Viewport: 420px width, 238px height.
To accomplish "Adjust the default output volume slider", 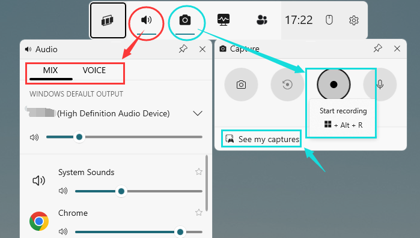I will click(x=124, y=137).
